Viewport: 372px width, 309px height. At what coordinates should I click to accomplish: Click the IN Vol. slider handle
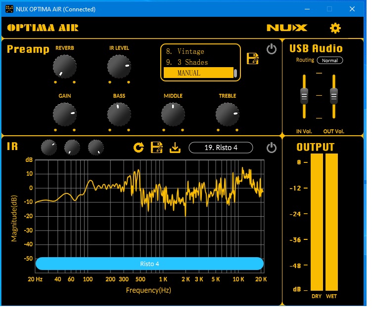tap(304, 95)
